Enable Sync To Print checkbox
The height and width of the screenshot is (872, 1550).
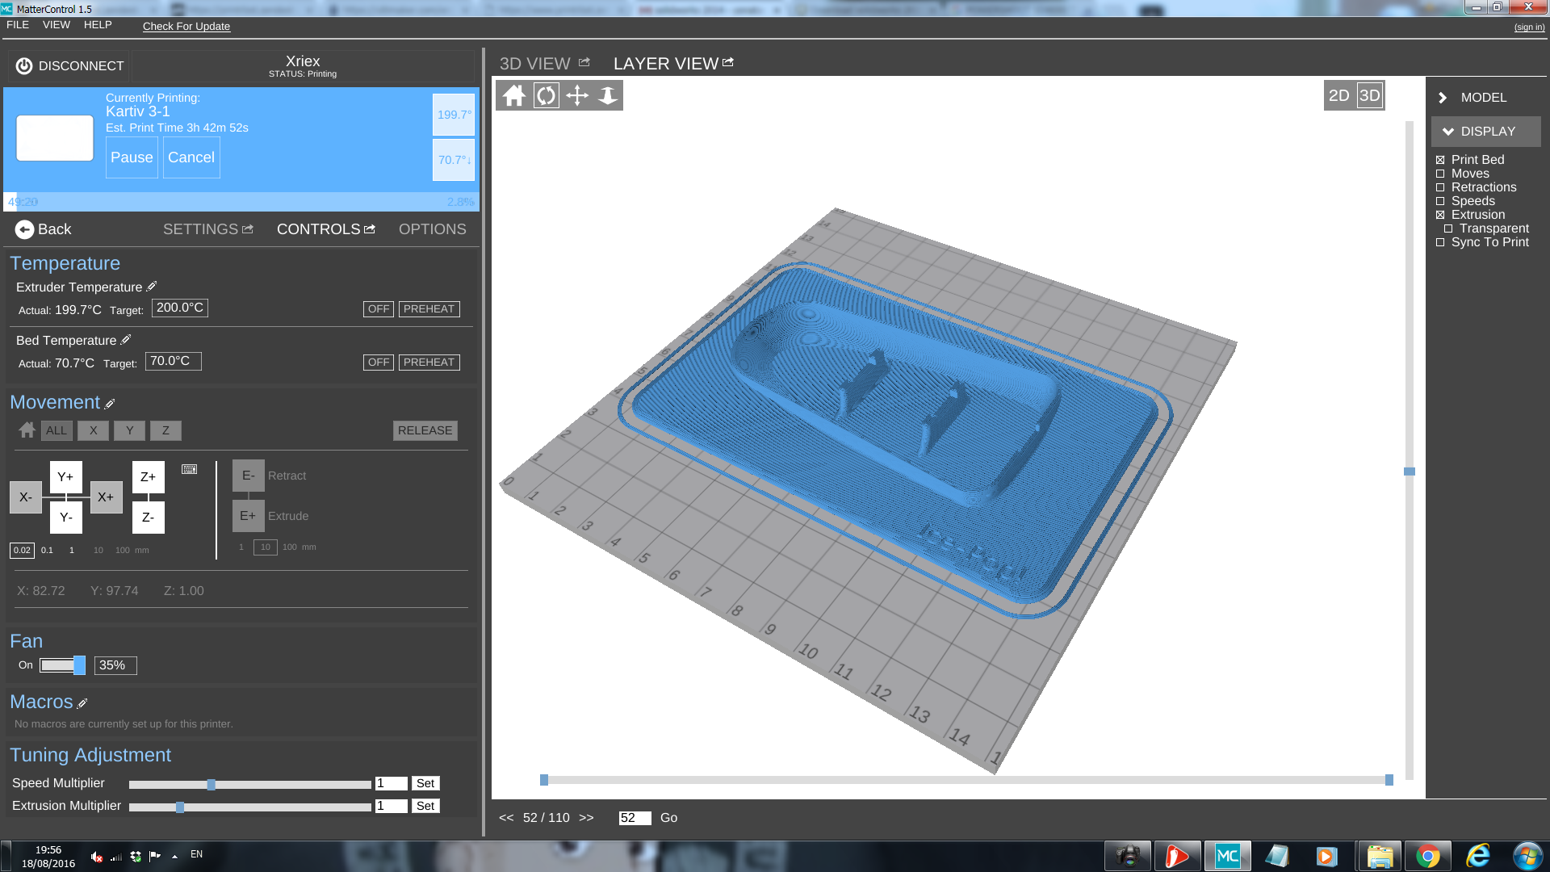coord(1440,242)
